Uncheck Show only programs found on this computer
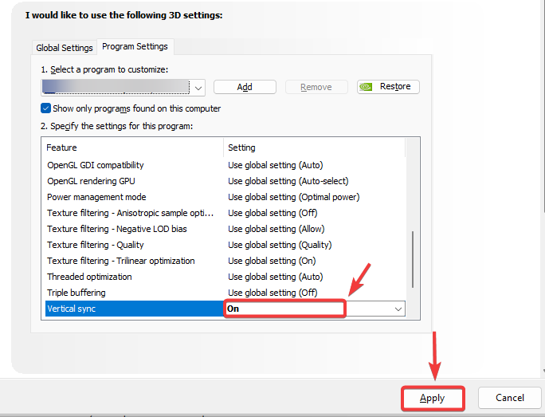 tap(46, 108)
